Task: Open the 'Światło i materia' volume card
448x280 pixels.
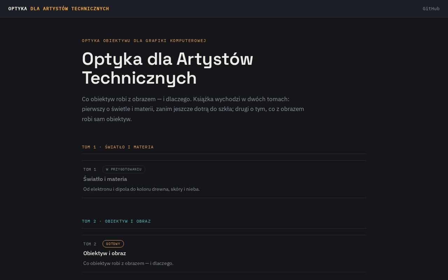Action: click(x=224, y=179)
